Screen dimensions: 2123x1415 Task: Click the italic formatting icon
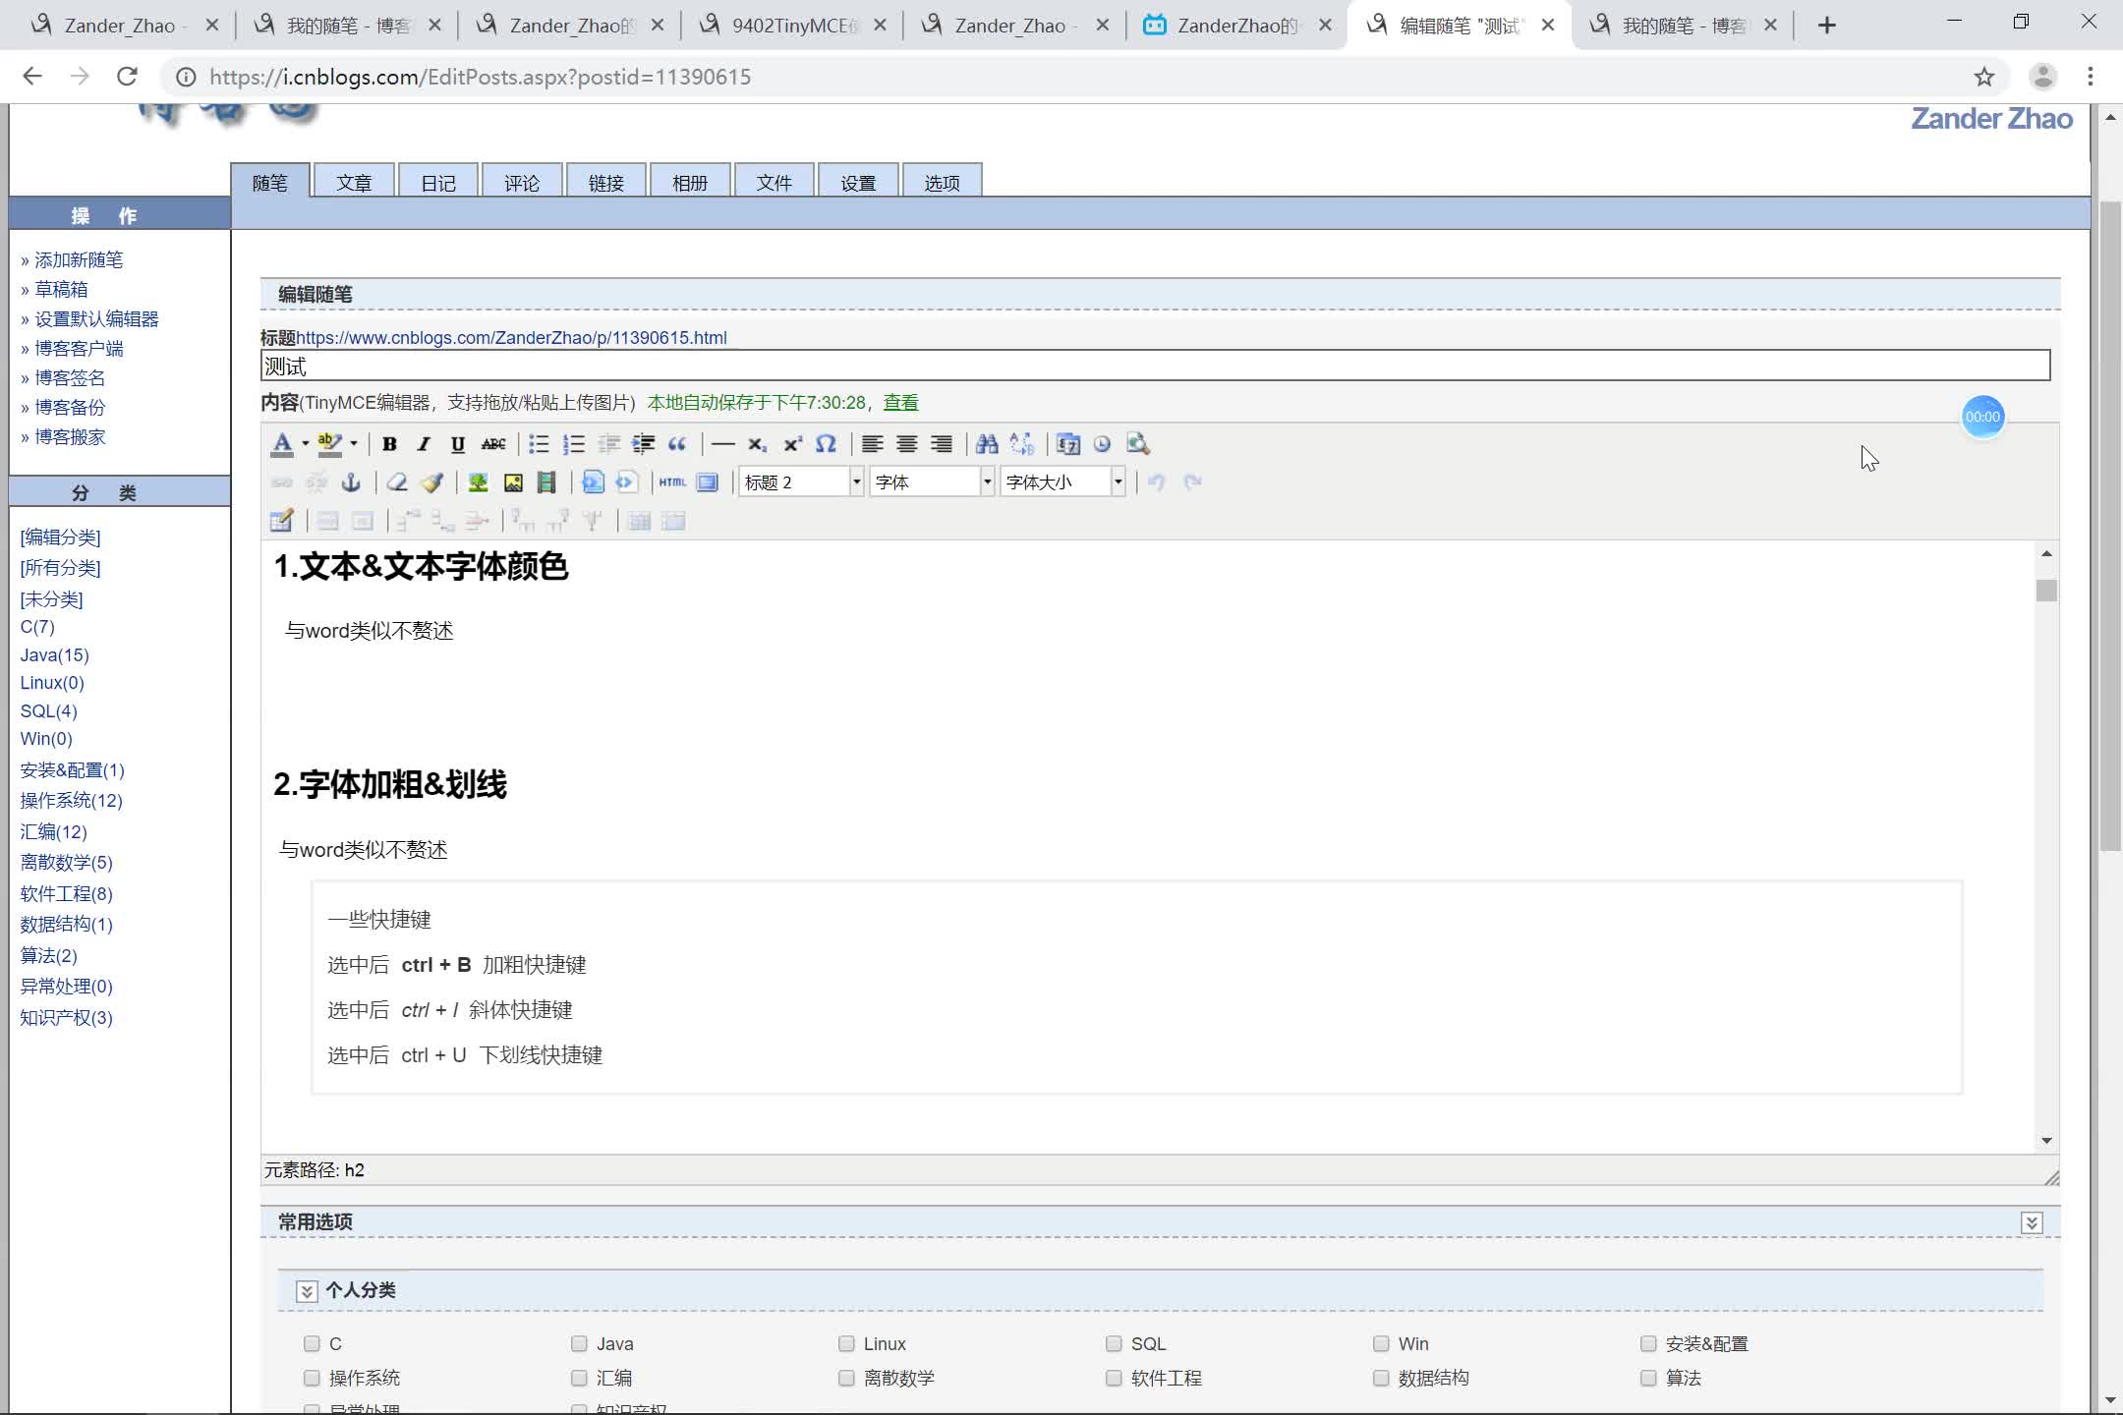[x=424, y=444]
